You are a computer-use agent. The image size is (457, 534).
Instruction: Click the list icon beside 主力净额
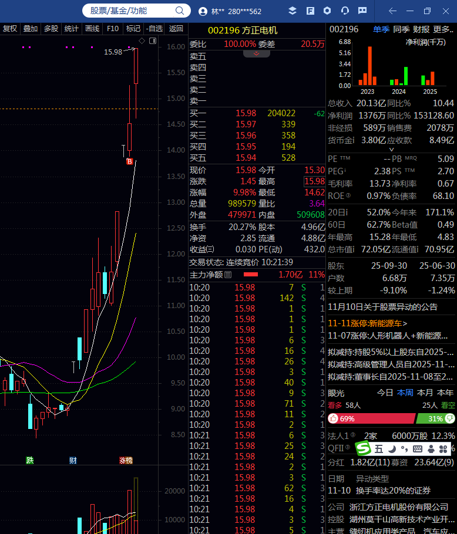pyautogui.click(x=228, y=275)
